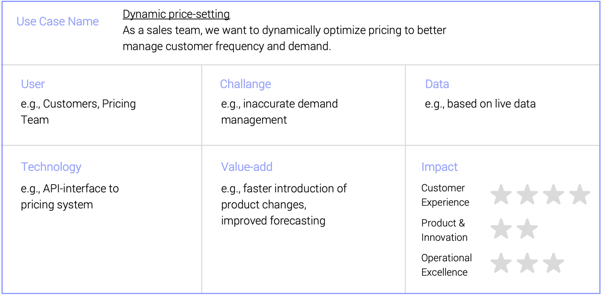Select the second Customer Experience star
The height and width of the screenshot is (295, 601).
click(527, 195)
